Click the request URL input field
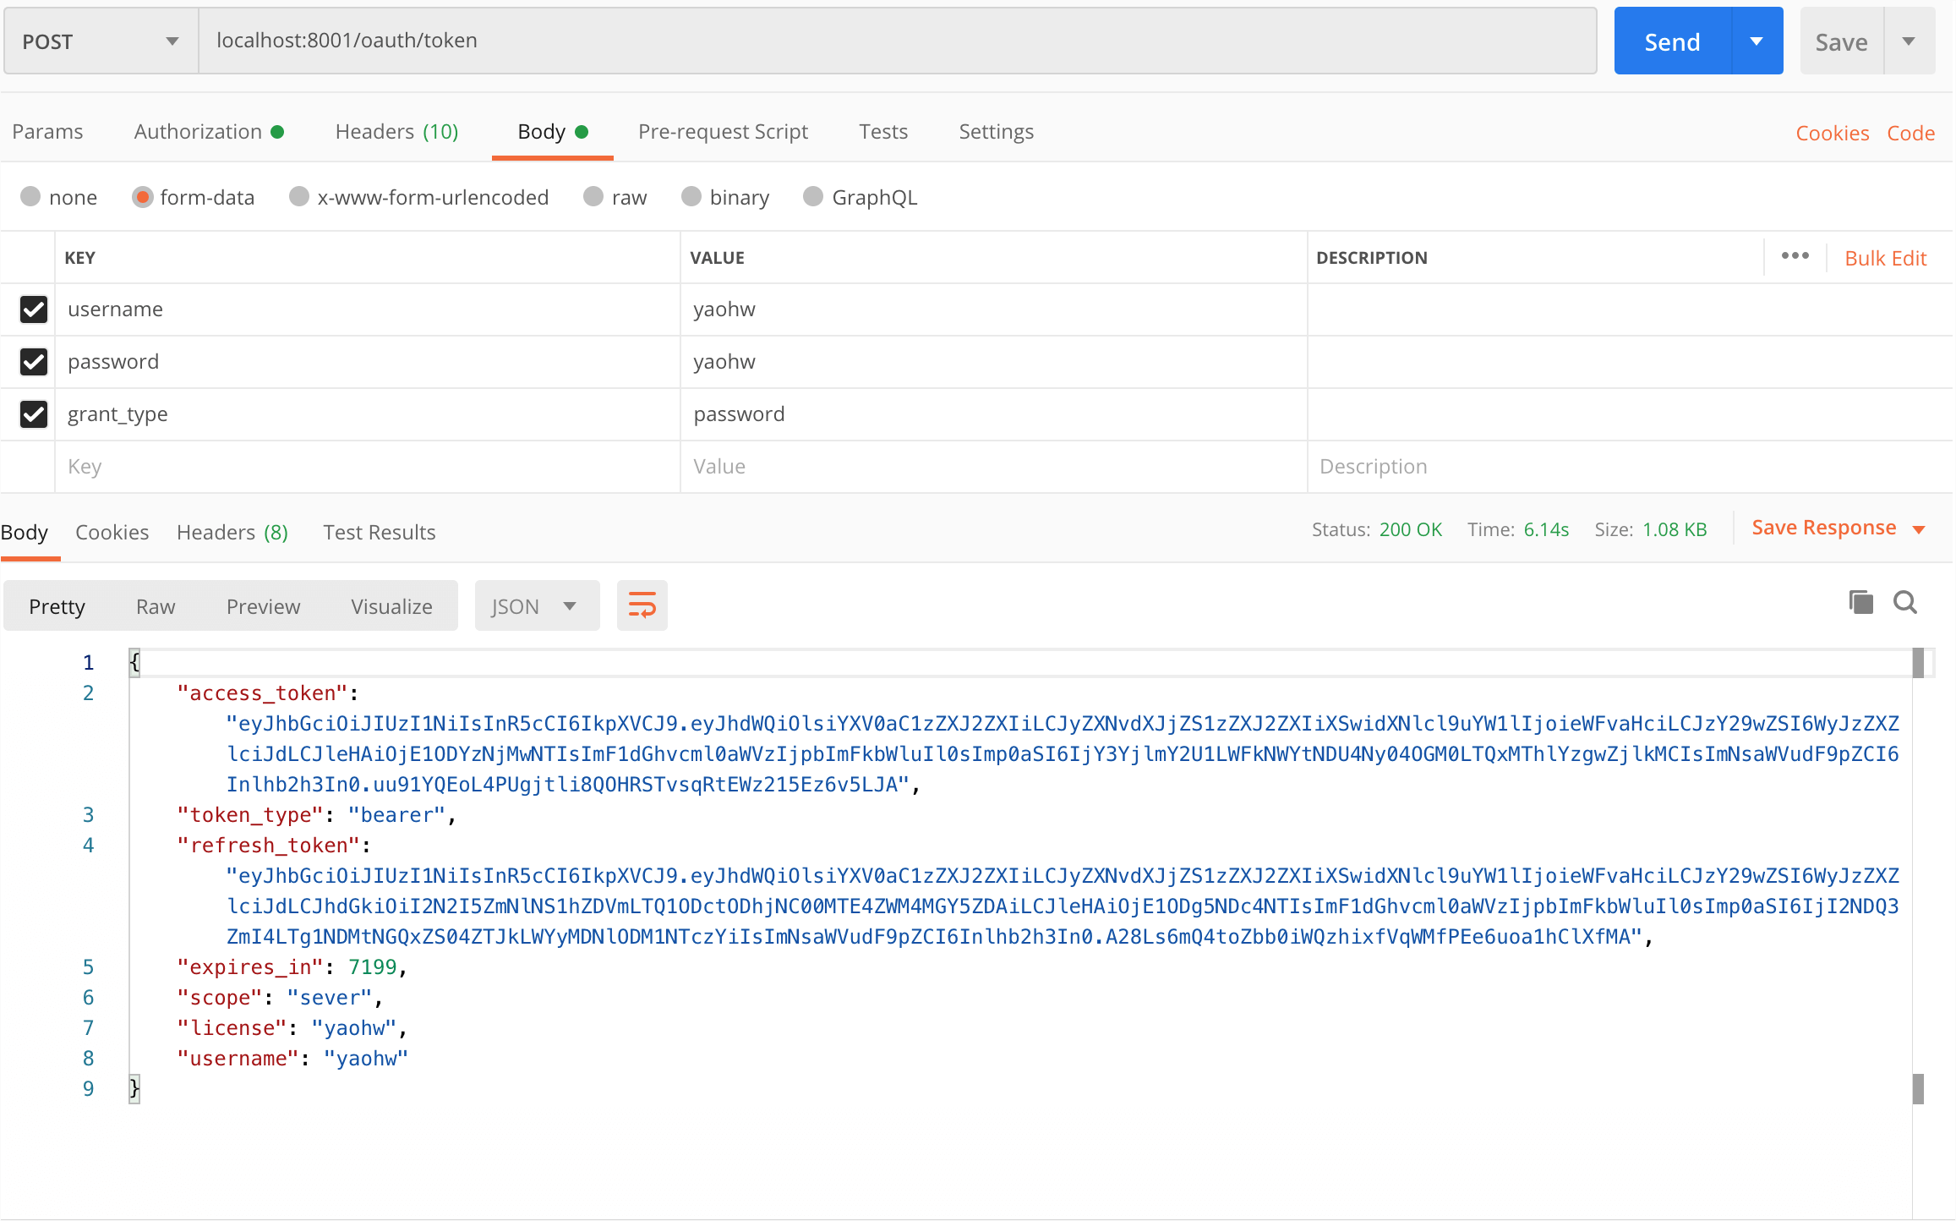This screenshot has height=1221, width=1956. coord(896,41)
